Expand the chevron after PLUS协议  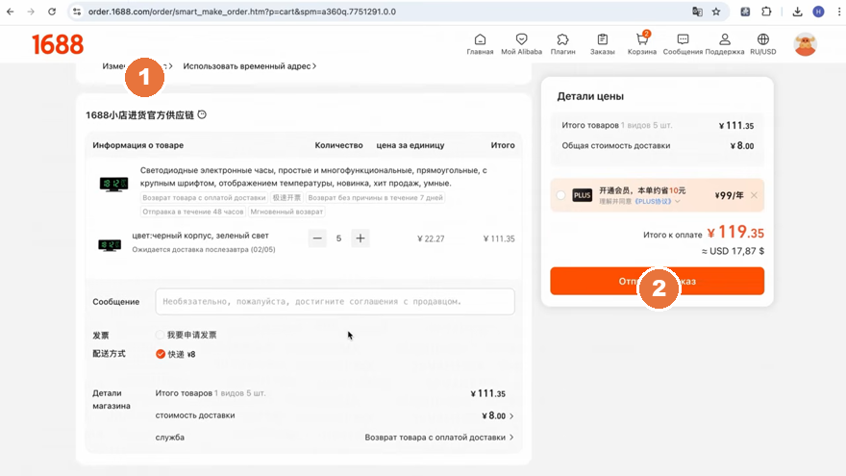pyautogui.click(x=677, y=201)
